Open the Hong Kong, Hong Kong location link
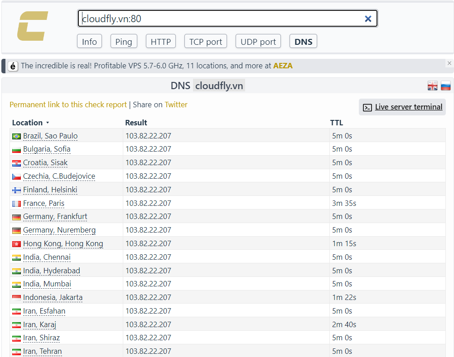The width and height of the screenshot is (454, 357). (x=63, y=244)
